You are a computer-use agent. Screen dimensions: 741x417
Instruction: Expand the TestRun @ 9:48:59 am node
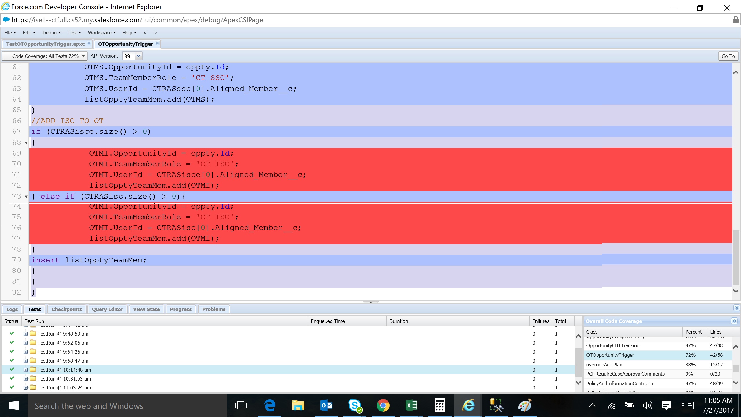tap(26, 334)
